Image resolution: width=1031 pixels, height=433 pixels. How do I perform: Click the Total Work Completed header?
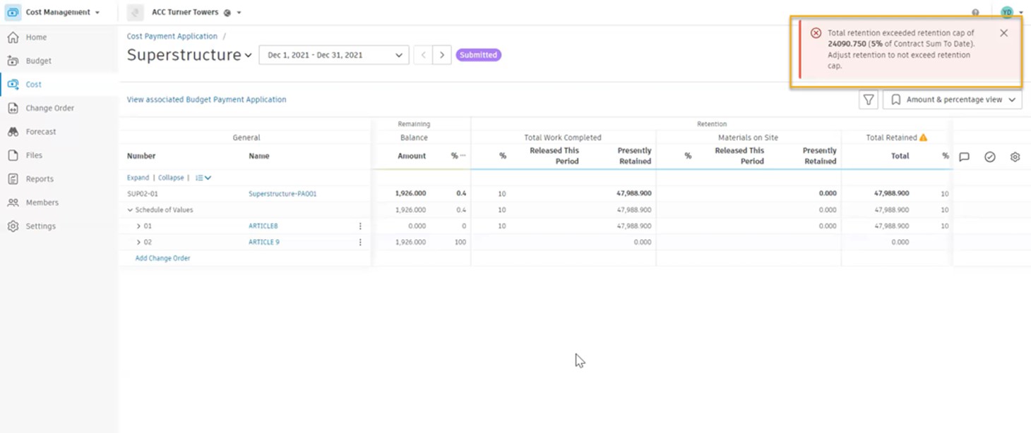tap(563, 138)
